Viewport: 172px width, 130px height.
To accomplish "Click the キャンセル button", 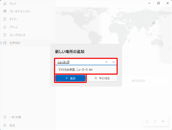I will (102, 78).
